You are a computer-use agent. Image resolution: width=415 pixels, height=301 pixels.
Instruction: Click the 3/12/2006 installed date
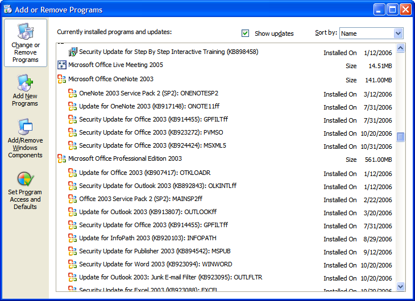pos(377,94)
